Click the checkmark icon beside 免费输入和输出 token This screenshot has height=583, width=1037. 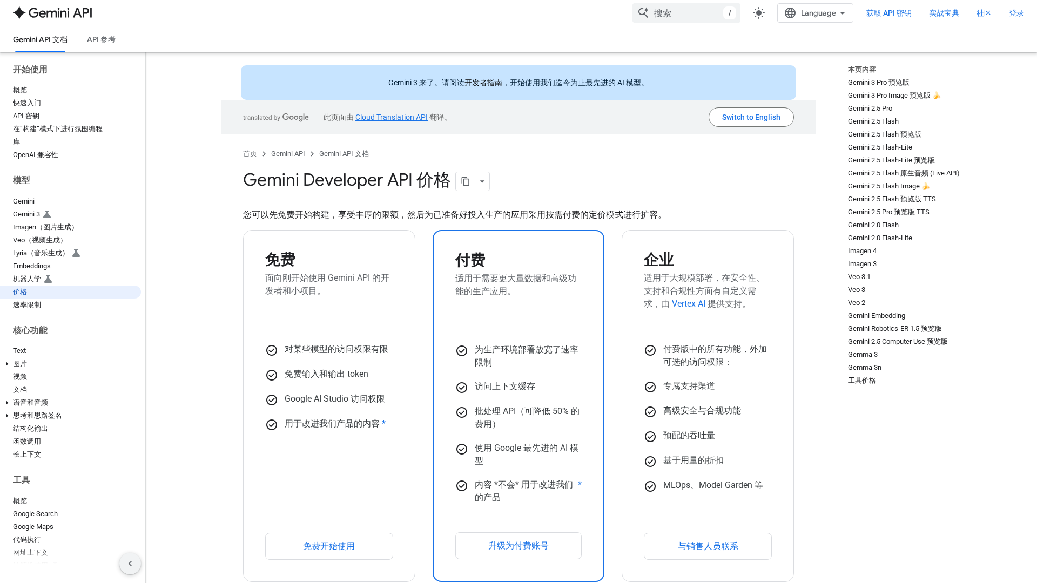pos(272,375)
